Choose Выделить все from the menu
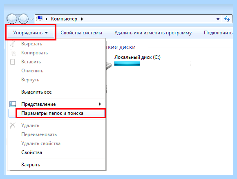Image resolution: width=237 pixels, height=179 pixels. pos(57,92)
